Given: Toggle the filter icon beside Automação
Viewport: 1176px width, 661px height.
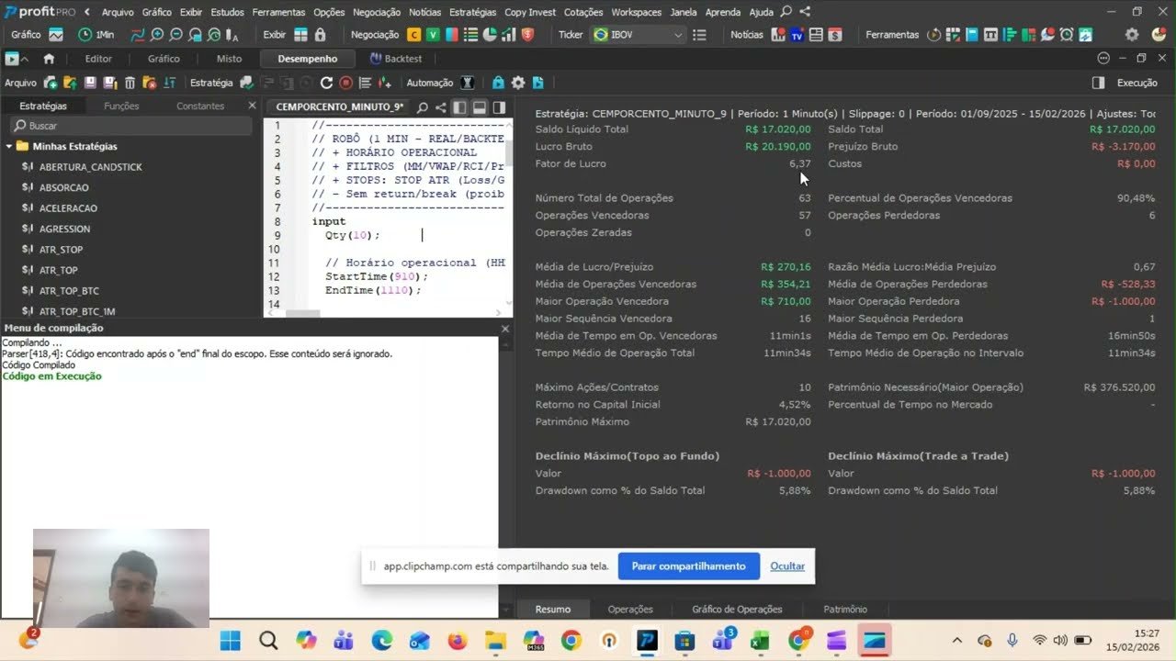Looking at the screenshot, I should pos(468,82).
